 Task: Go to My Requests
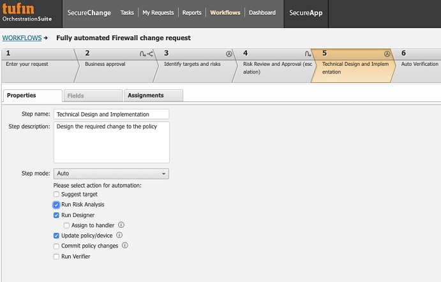158,13
